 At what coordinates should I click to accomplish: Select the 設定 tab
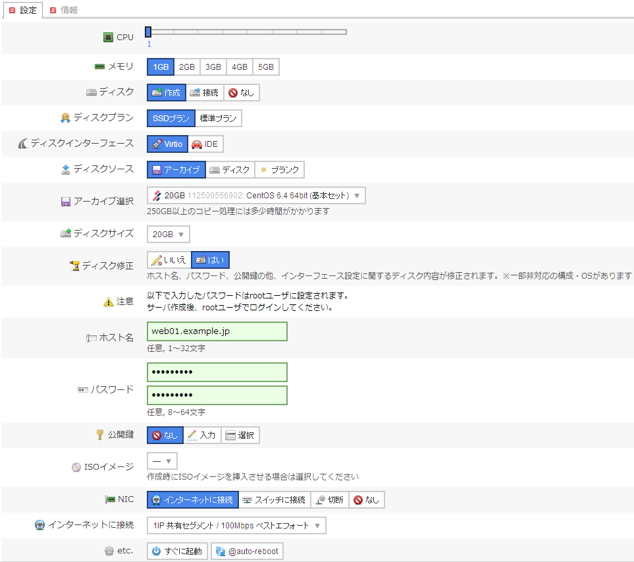click(23, 10)
